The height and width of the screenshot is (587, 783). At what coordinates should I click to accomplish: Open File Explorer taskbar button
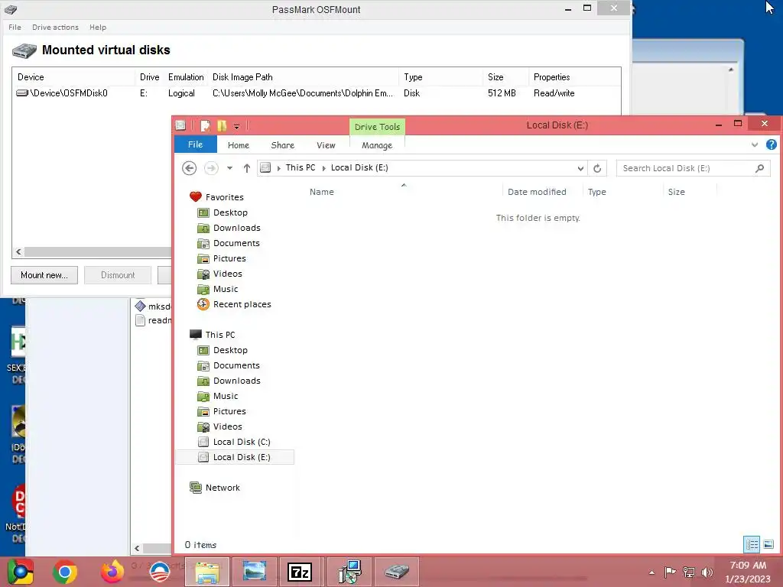(x=207, y=572)
